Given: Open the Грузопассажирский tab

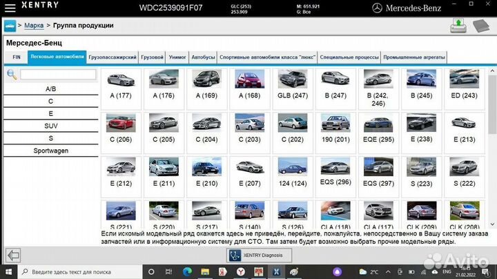Looking at the screenshot, I should click(113, 57).
